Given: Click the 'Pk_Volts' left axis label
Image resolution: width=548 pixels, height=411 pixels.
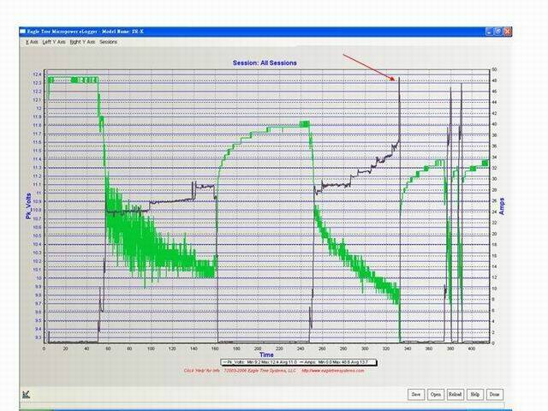Looking at the screenshot, I should (28, 206).
